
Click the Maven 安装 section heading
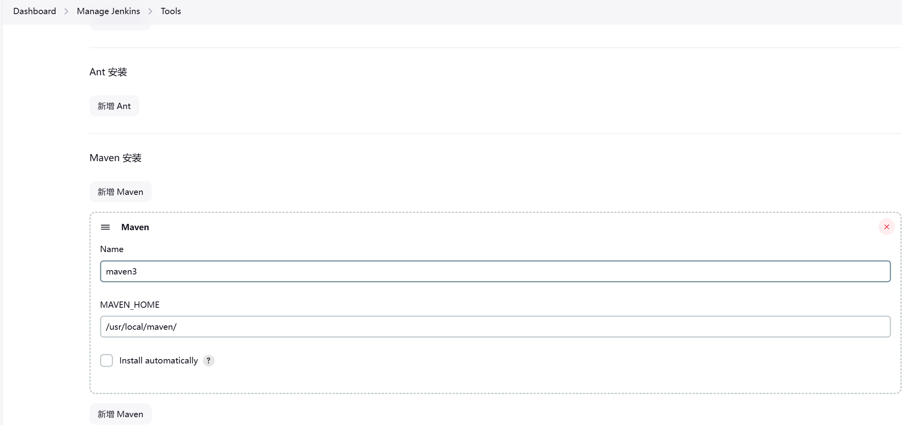pos(115,158)
